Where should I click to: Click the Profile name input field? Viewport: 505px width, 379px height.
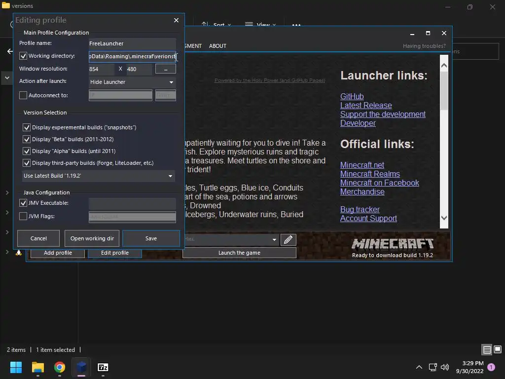coord(132,43)
